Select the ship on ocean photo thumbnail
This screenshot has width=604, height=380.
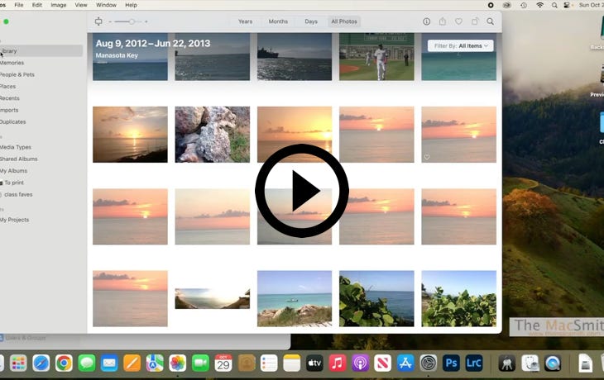pyautogui.click(x=295, y=56)
